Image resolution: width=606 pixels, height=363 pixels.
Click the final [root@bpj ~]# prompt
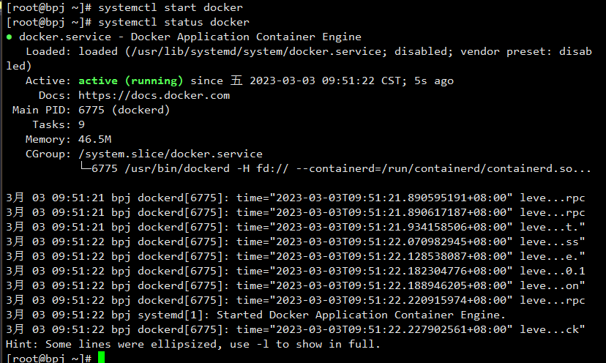pyautogui.click(x=49, y=358)
